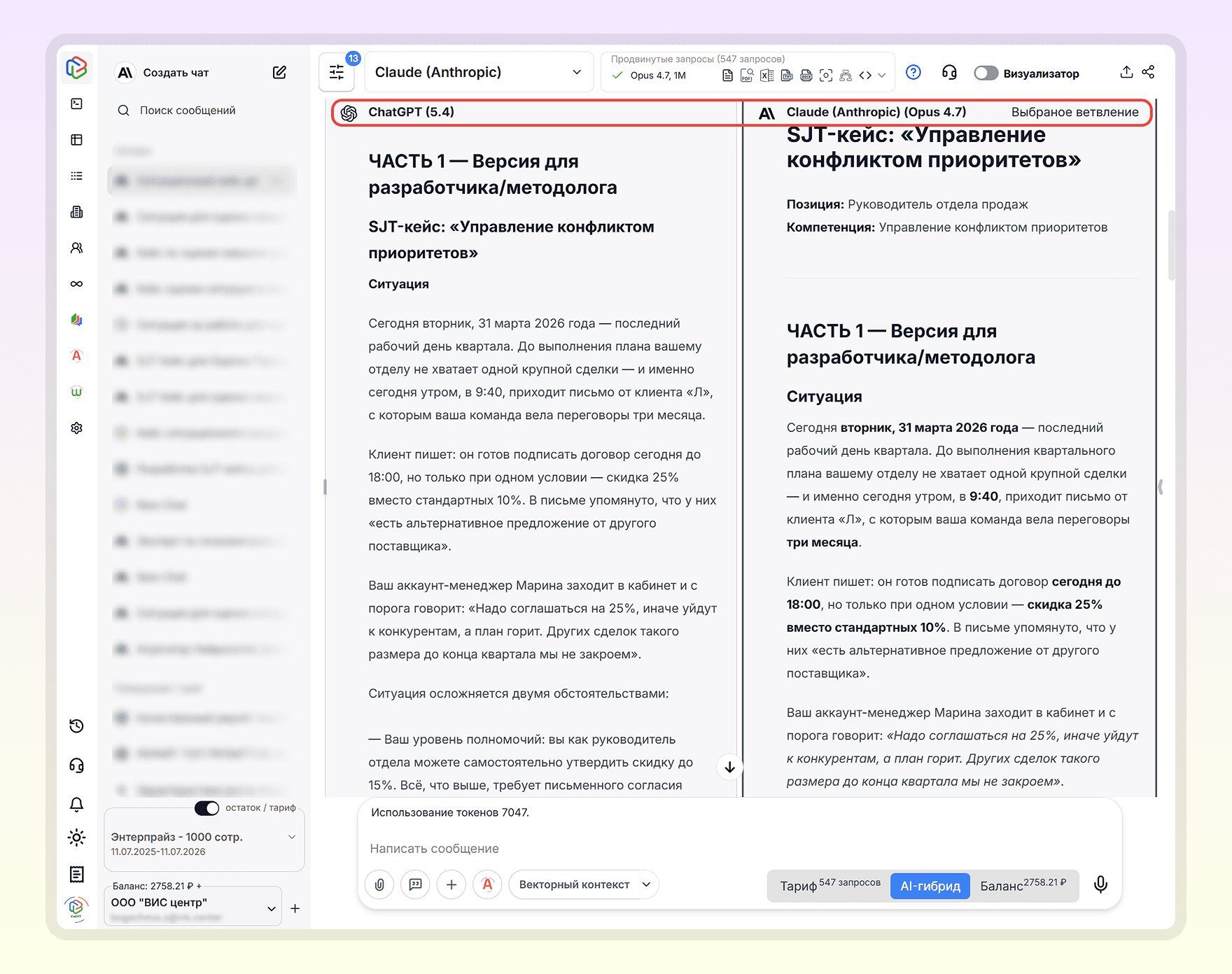Click the left panel collapse handle
The height and width of the screenshot is (974, 1232).
tap(325, 487)
